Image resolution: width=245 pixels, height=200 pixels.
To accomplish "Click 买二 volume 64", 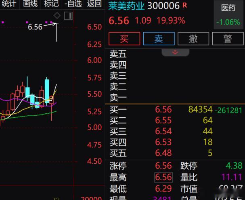I will (x=207, y=121).
